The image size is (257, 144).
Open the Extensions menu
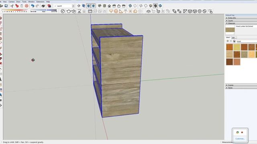(x=40, y=2)
